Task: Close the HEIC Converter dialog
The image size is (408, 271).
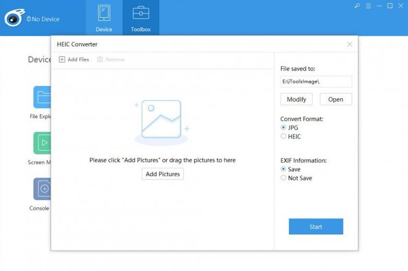Action: point(350,44)
